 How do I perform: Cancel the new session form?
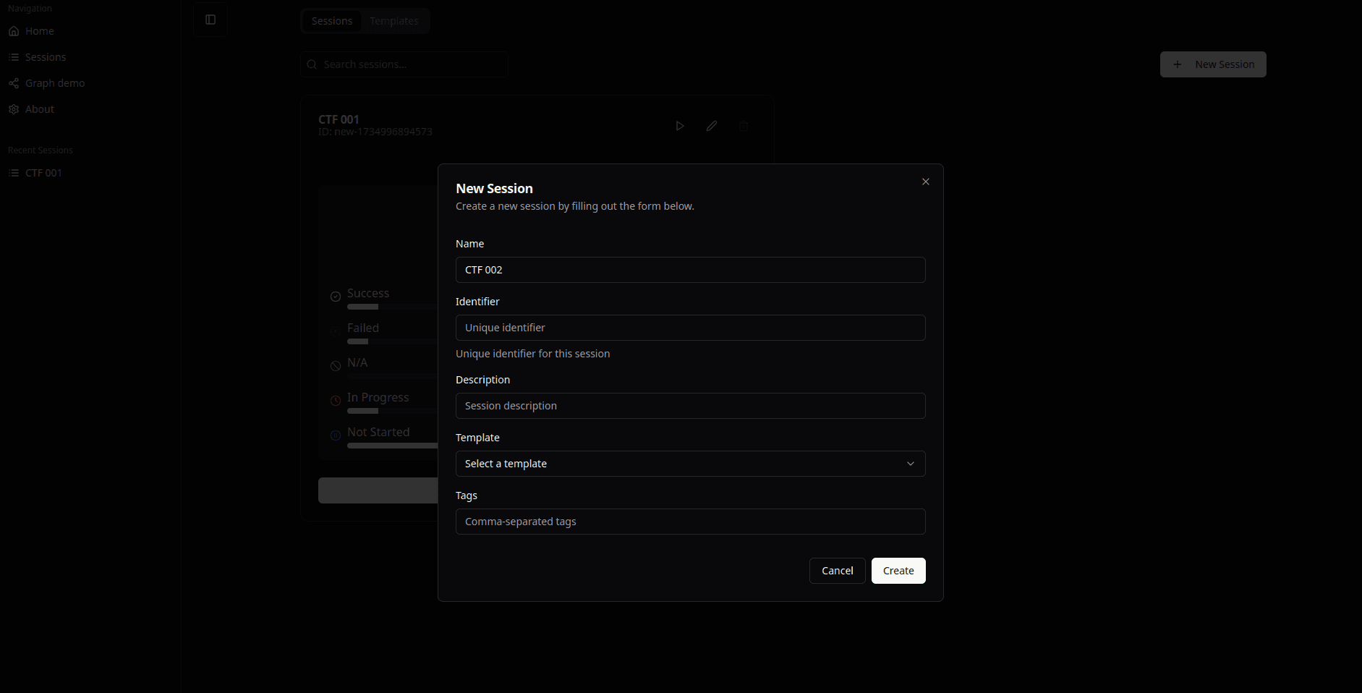(x=837, y=571)
